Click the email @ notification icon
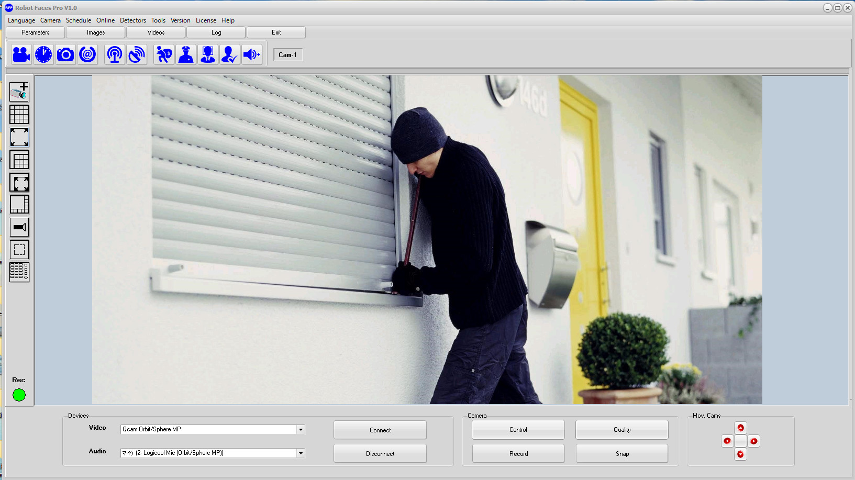 click(x=87, y=54)
